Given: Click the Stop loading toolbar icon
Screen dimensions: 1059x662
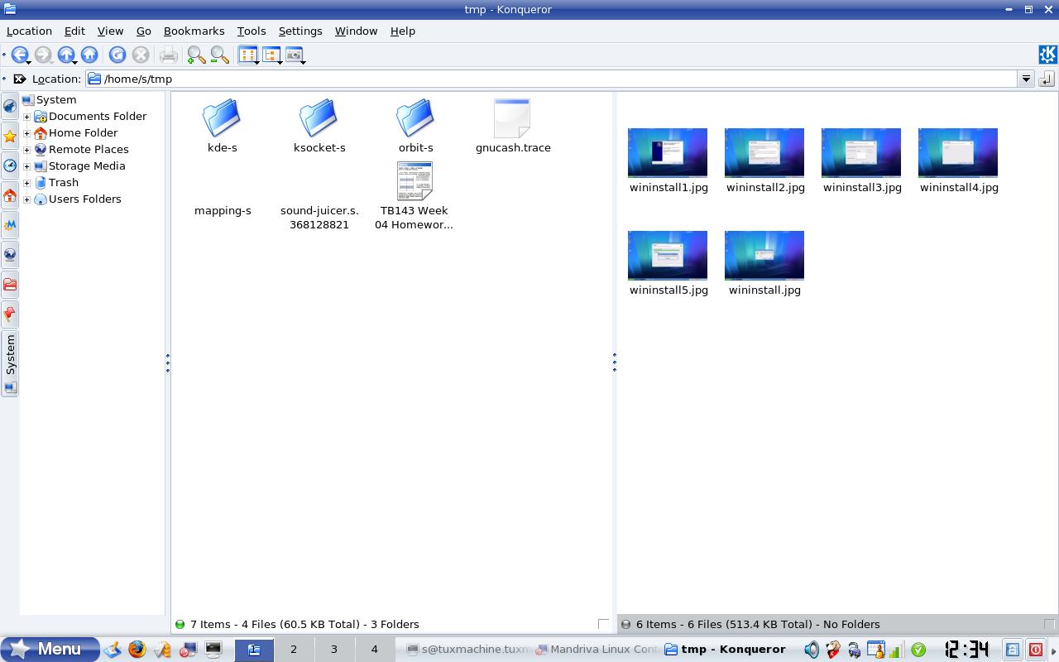Looking at the screenshot, I should [141, 55].
